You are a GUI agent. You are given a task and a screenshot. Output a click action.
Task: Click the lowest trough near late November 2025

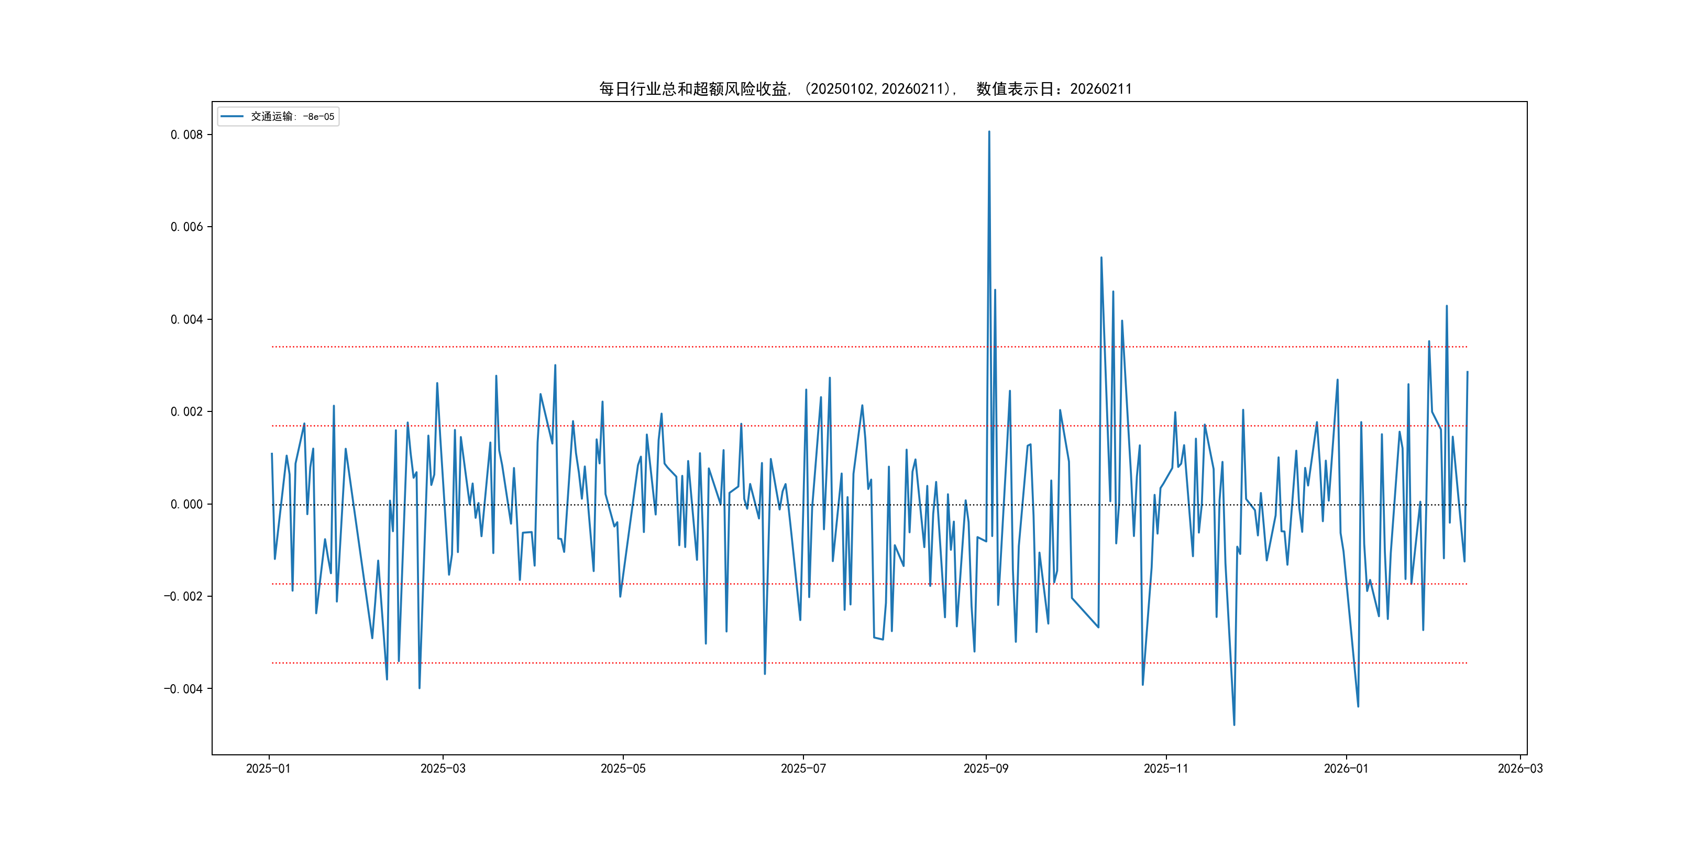click(1234, 724)
